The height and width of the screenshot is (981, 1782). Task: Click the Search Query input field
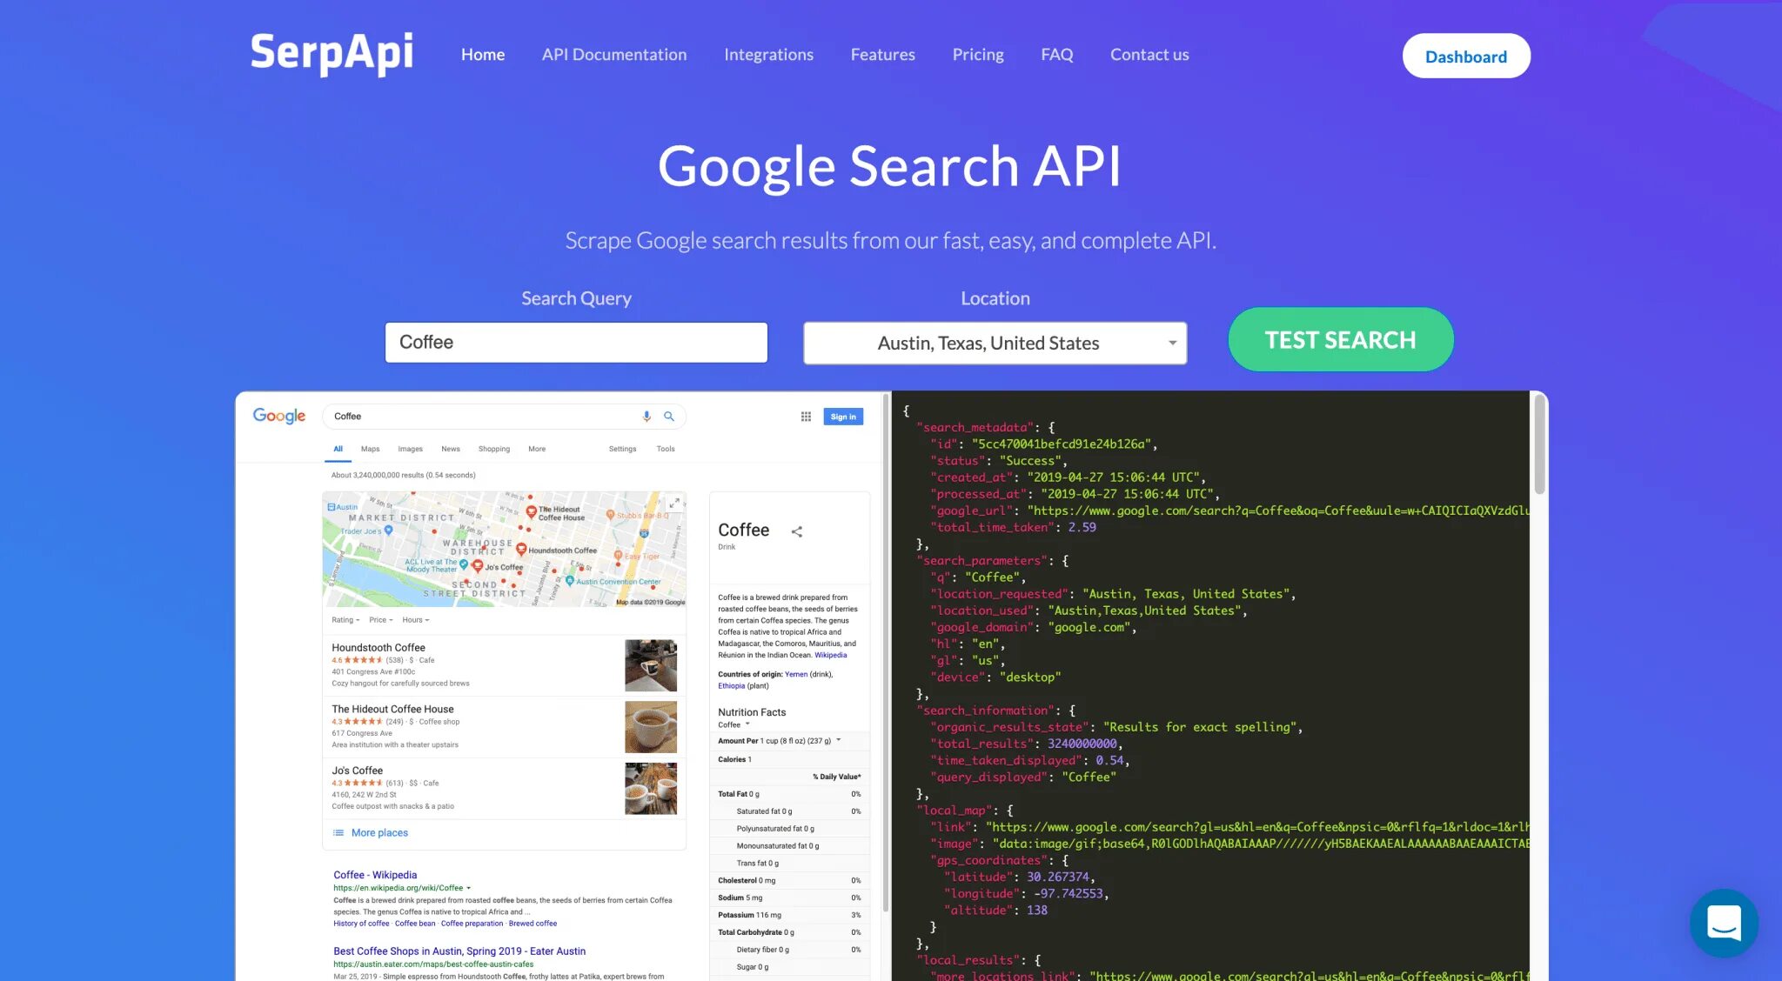tap(576, 342)
